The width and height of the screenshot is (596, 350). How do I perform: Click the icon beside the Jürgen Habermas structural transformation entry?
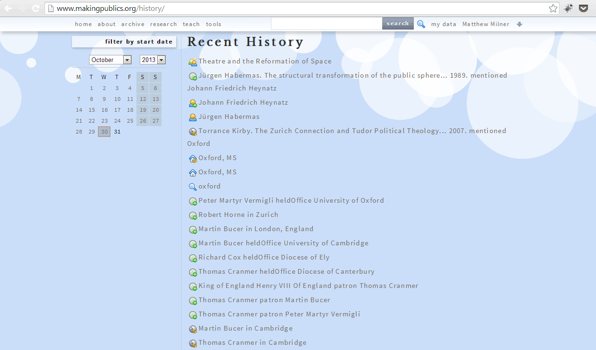pyautogui.click(x=193, y=76)
